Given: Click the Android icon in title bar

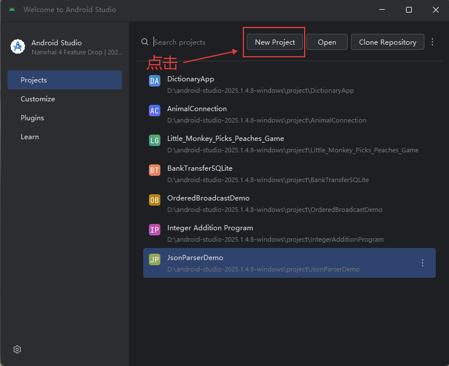Looking at the screenshot, I should coord(12,9).
